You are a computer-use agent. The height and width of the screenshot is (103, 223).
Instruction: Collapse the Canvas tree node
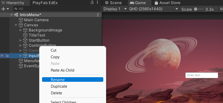(x=16, y=25)
